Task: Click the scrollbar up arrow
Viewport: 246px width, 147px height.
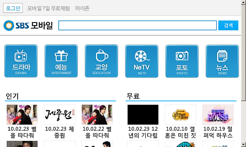Action: 244,2
